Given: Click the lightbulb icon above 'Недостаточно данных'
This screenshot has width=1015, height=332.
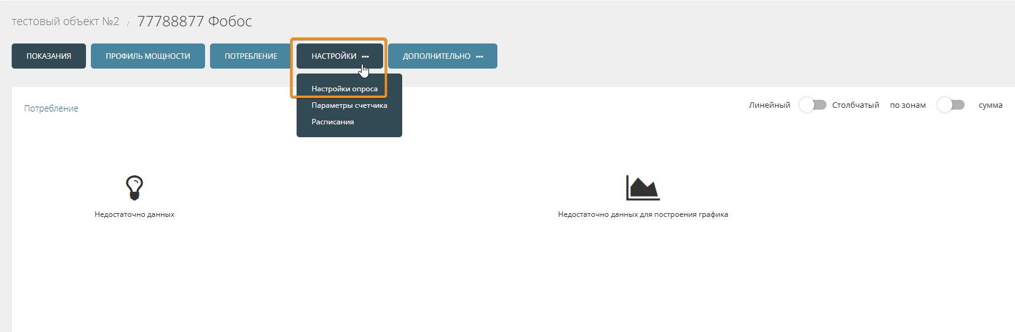Looking at the screenshot, I should tap(134, 187).
